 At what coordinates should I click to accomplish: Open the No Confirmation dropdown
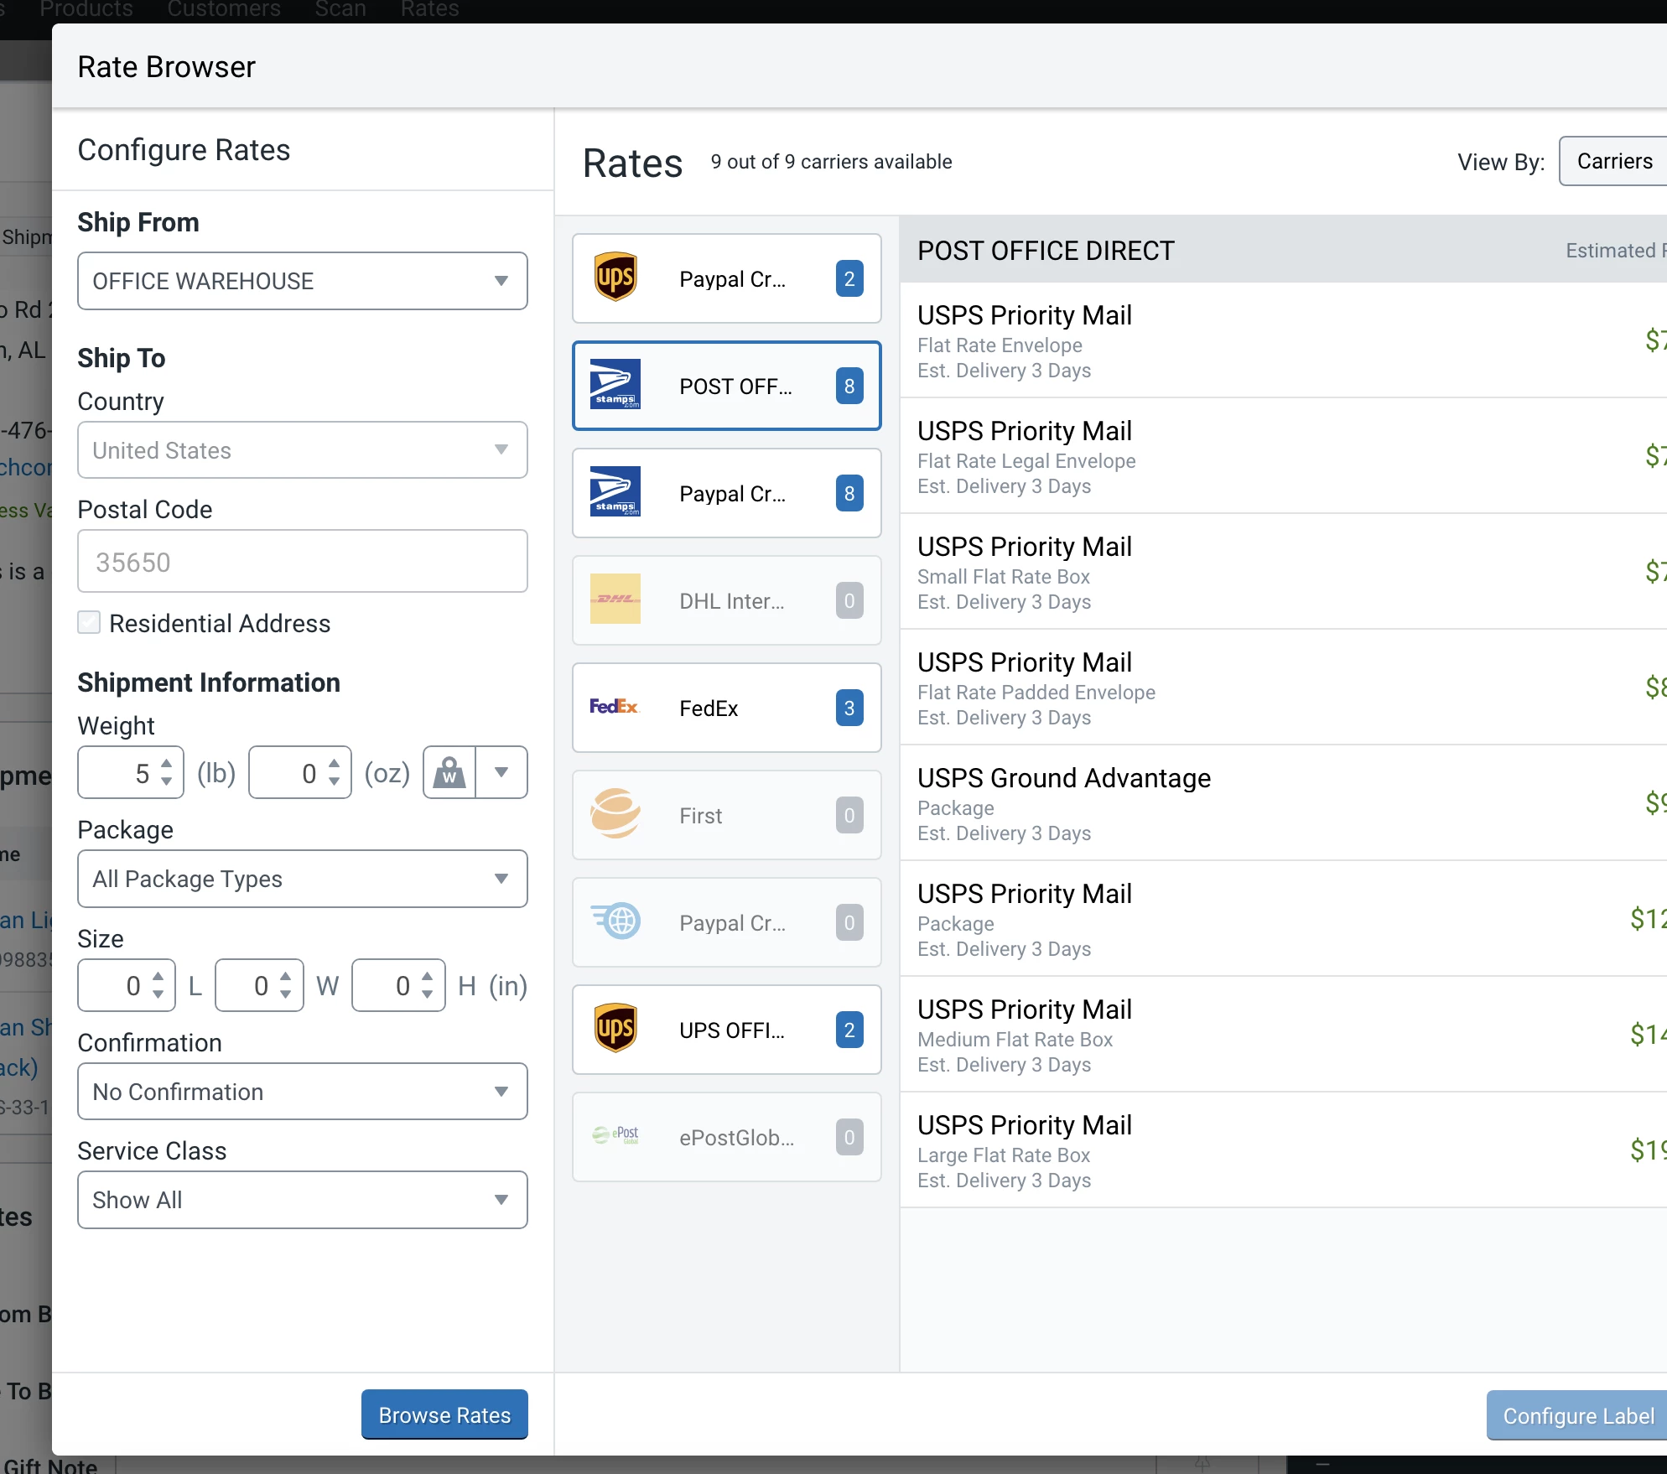pyautogui.click(x=302, y=1092)
